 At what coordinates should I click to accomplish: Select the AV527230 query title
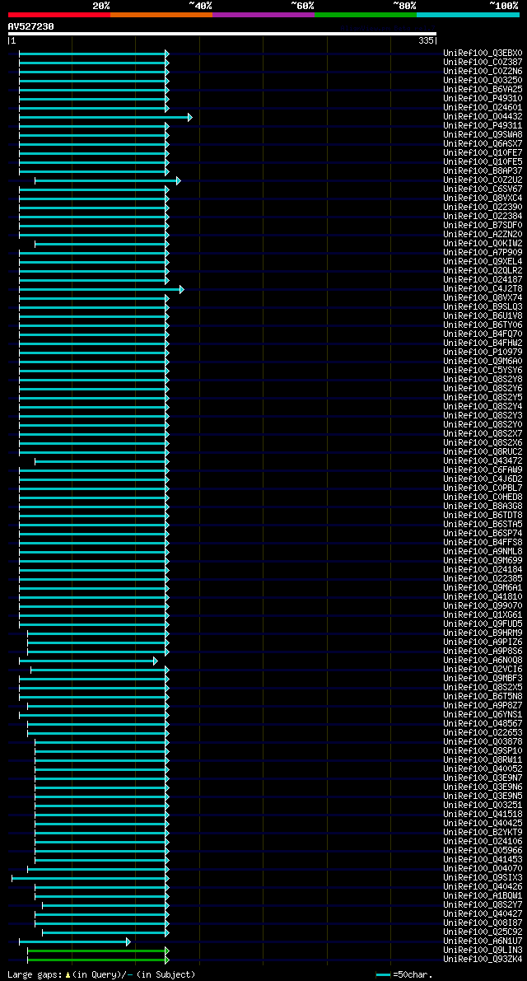point(30,26)
